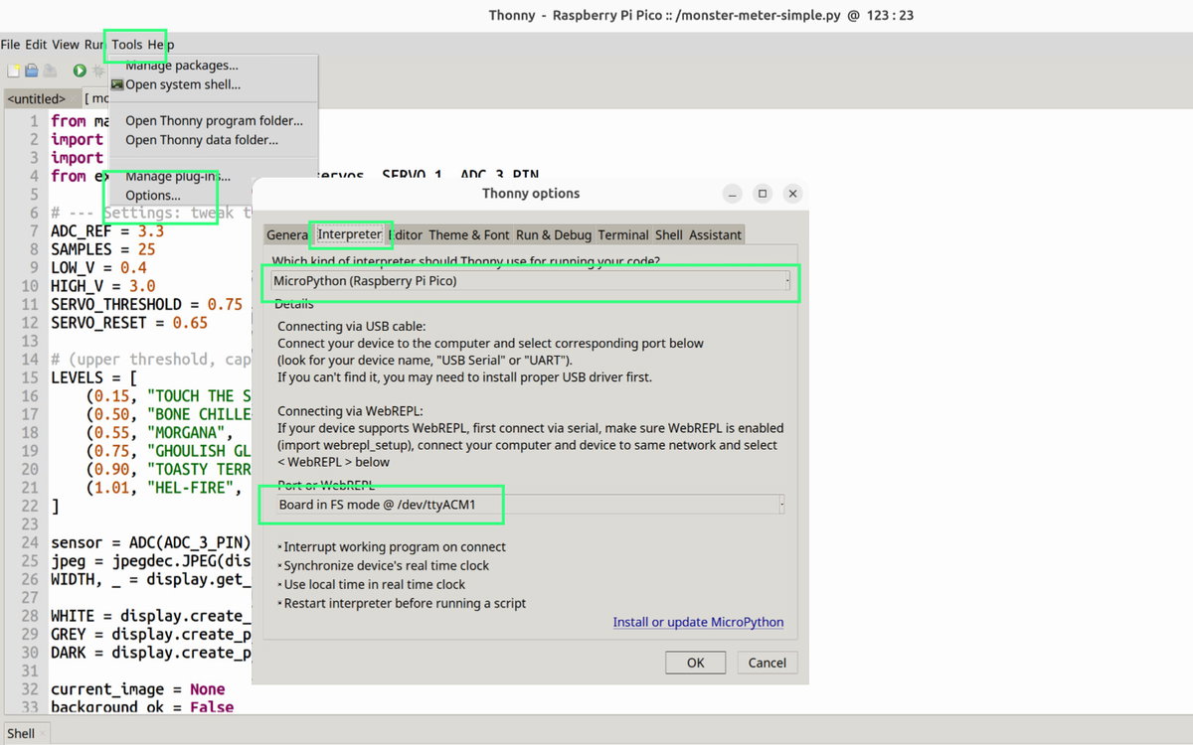Switch to Assistant tab in options
Viewport: 1193px width, 745px height.
click(715, 234)
